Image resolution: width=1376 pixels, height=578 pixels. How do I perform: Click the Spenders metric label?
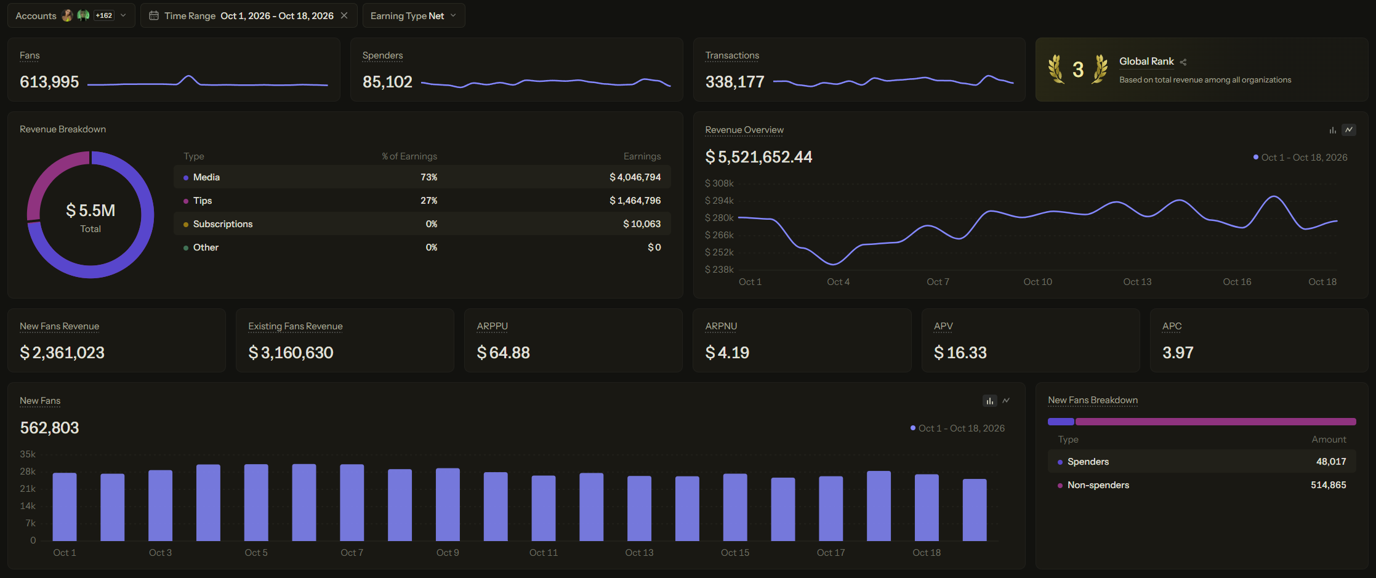pos(382,55)
